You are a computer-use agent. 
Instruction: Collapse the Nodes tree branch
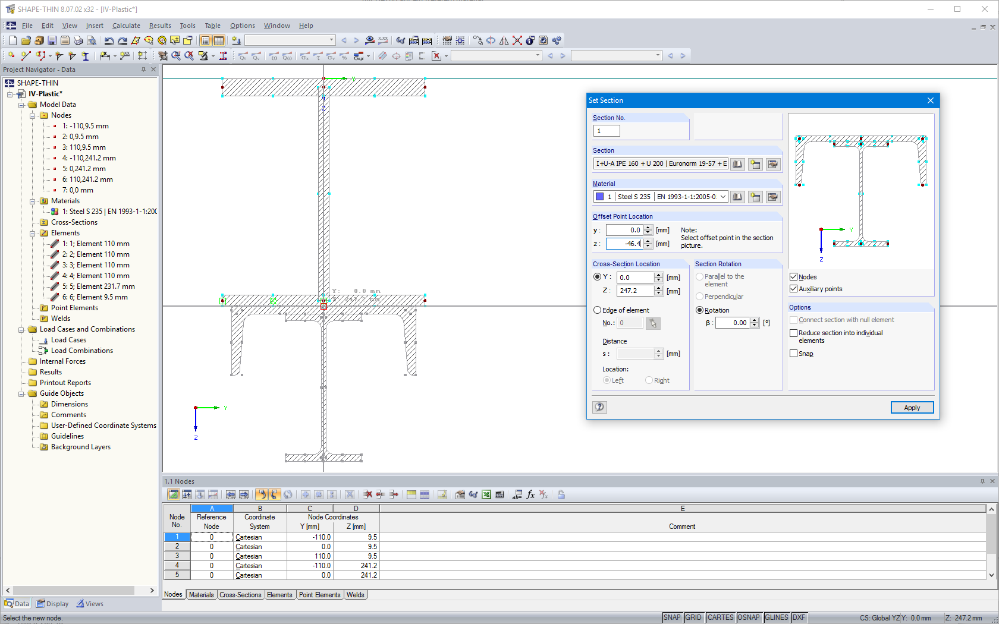(x=33, y=115)
